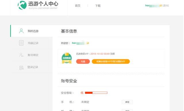Click the 未绑定 status in the 手机 row
This screenshot has height=111, width=184.
click(85, 102)
